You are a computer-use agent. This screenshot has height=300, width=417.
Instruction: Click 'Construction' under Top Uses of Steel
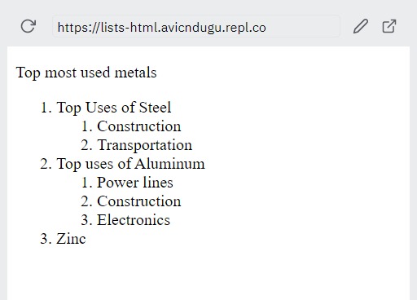coord(139,126)
